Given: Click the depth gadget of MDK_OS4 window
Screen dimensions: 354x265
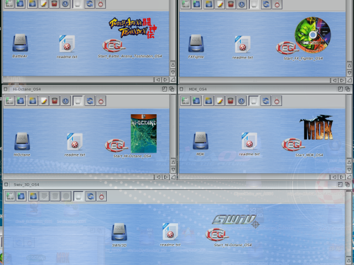Looking at the screenshot, I should click(x=348, y=88).
